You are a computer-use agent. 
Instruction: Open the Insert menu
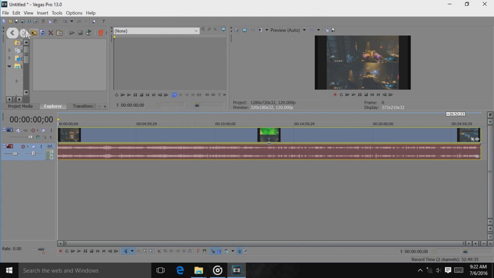click(x=42, y=13)
